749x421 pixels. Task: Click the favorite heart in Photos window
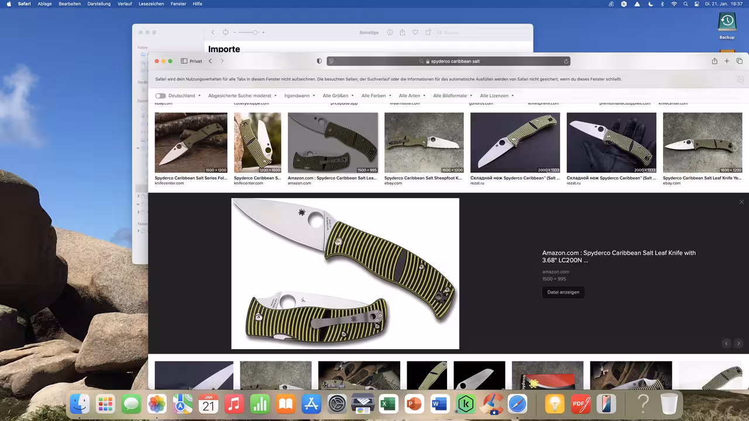click(415, 32)
